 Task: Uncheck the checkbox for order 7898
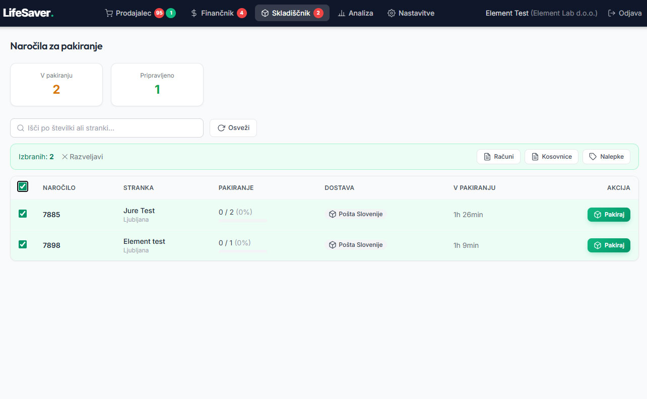click(x=23, y=244)
